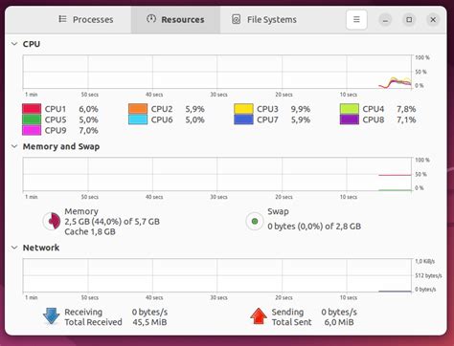Minimize the System Monitor window
454x346 pixels.
[x=386, y=20]
